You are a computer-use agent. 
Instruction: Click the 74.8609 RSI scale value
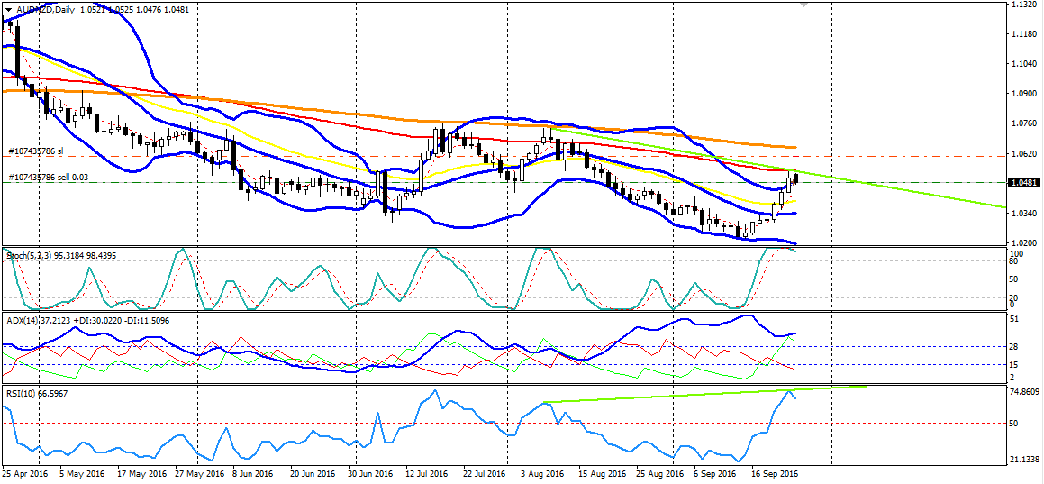(1025, 392)
